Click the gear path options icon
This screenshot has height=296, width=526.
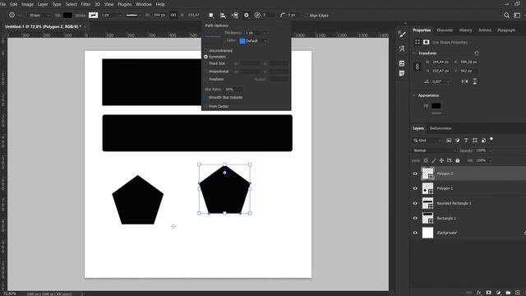(247, 15)
